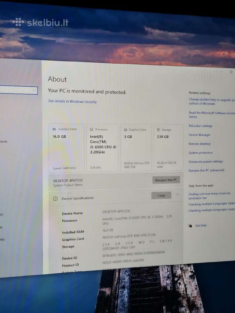
Task: Open Advanced system settings link
Action: point(206,161)
